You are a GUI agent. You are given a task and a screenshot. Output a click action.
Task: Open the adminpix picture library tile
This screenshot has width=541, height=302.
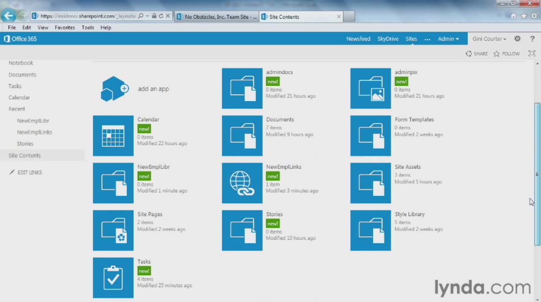370,88
